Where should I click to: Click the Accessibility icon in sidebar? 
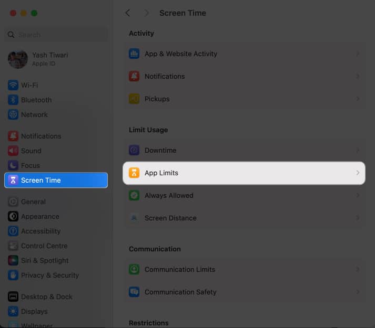click(13, 231)
